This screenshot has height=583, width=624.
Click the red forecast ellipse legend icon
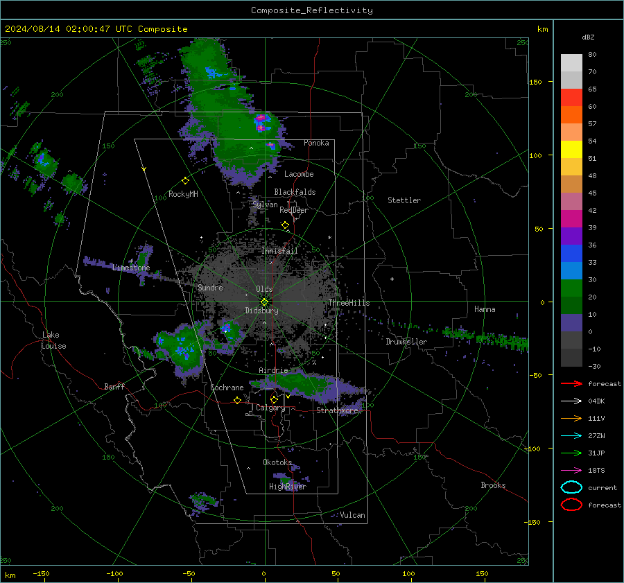pos(571,505)
